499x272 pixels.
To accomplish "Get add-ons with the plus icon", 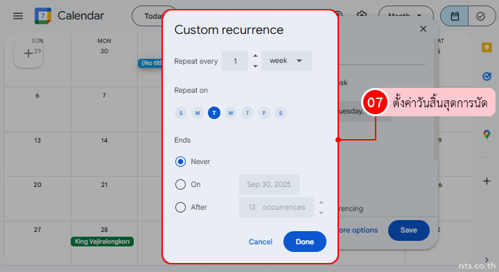I will coord(487,181).
